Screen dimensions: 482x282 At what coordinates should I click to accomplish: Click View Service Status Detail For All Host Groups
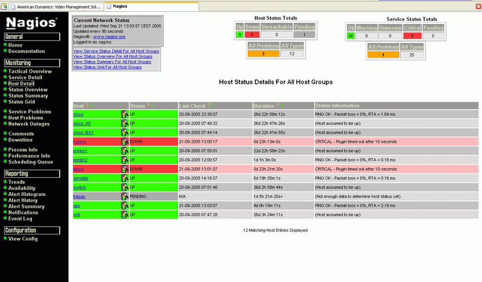(116, 51)
